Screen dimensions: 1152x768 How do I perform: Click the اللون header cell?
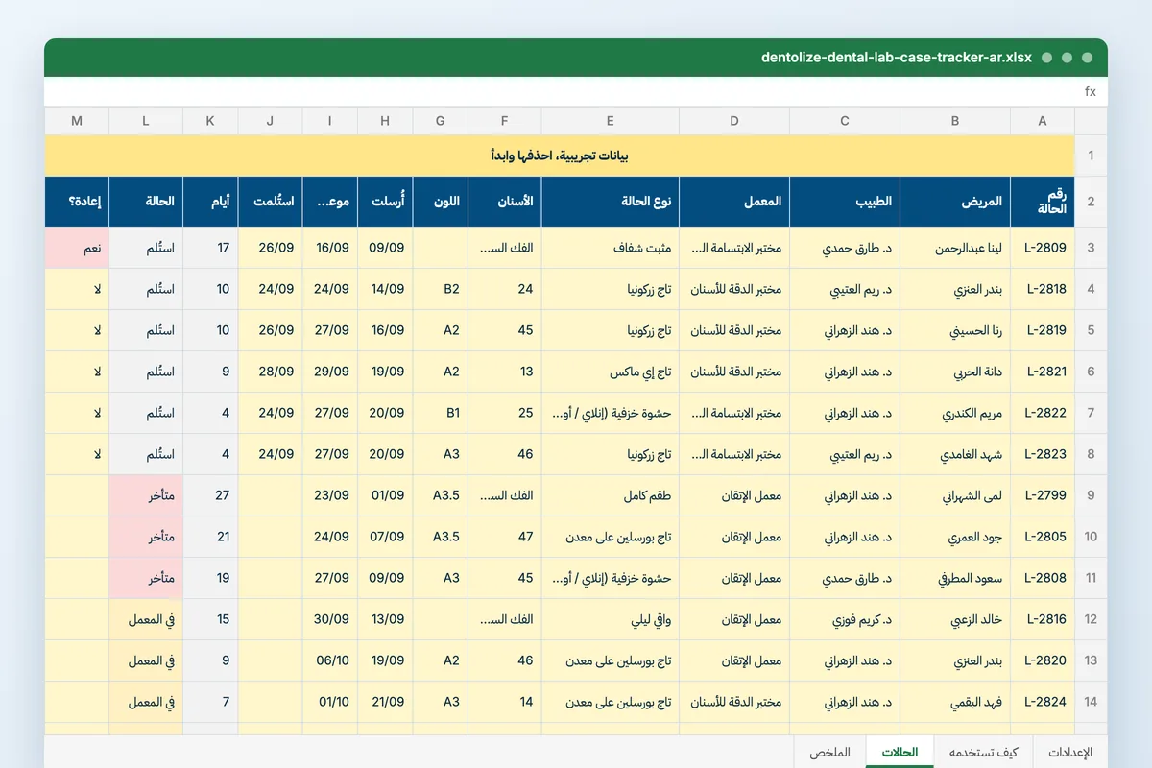(x=441, y=202)
